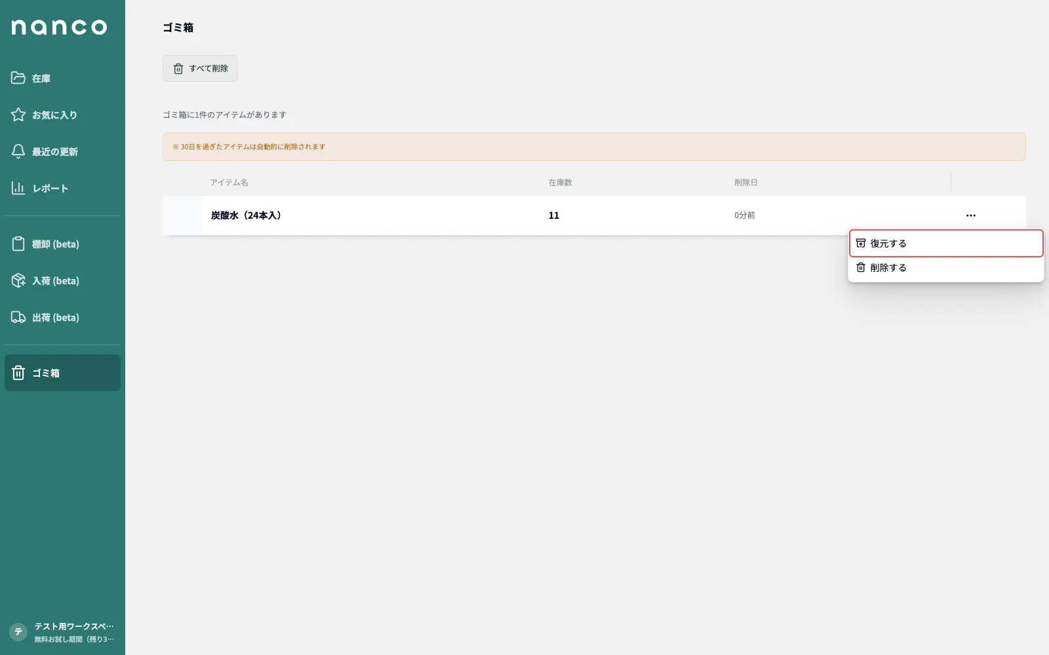1049x655 pixels.
Task: Open 入荷 (beta) page
Action: tap(62, 280)
